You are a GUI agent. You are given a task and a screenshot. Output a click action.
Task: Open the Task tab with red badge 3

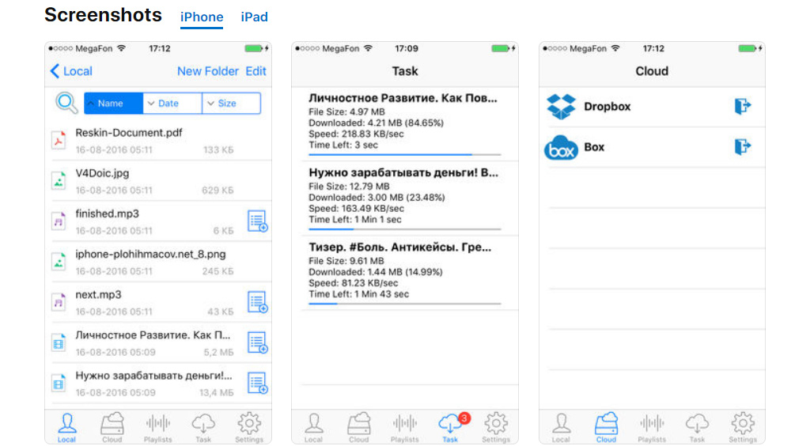click(450, 427)
